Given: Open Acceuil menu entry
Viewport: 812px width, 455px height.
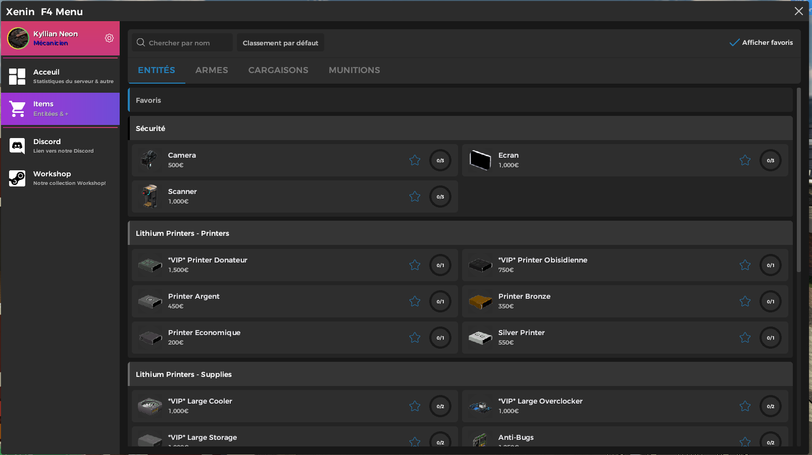Looking at the screenshot, I should click(61, 77).
